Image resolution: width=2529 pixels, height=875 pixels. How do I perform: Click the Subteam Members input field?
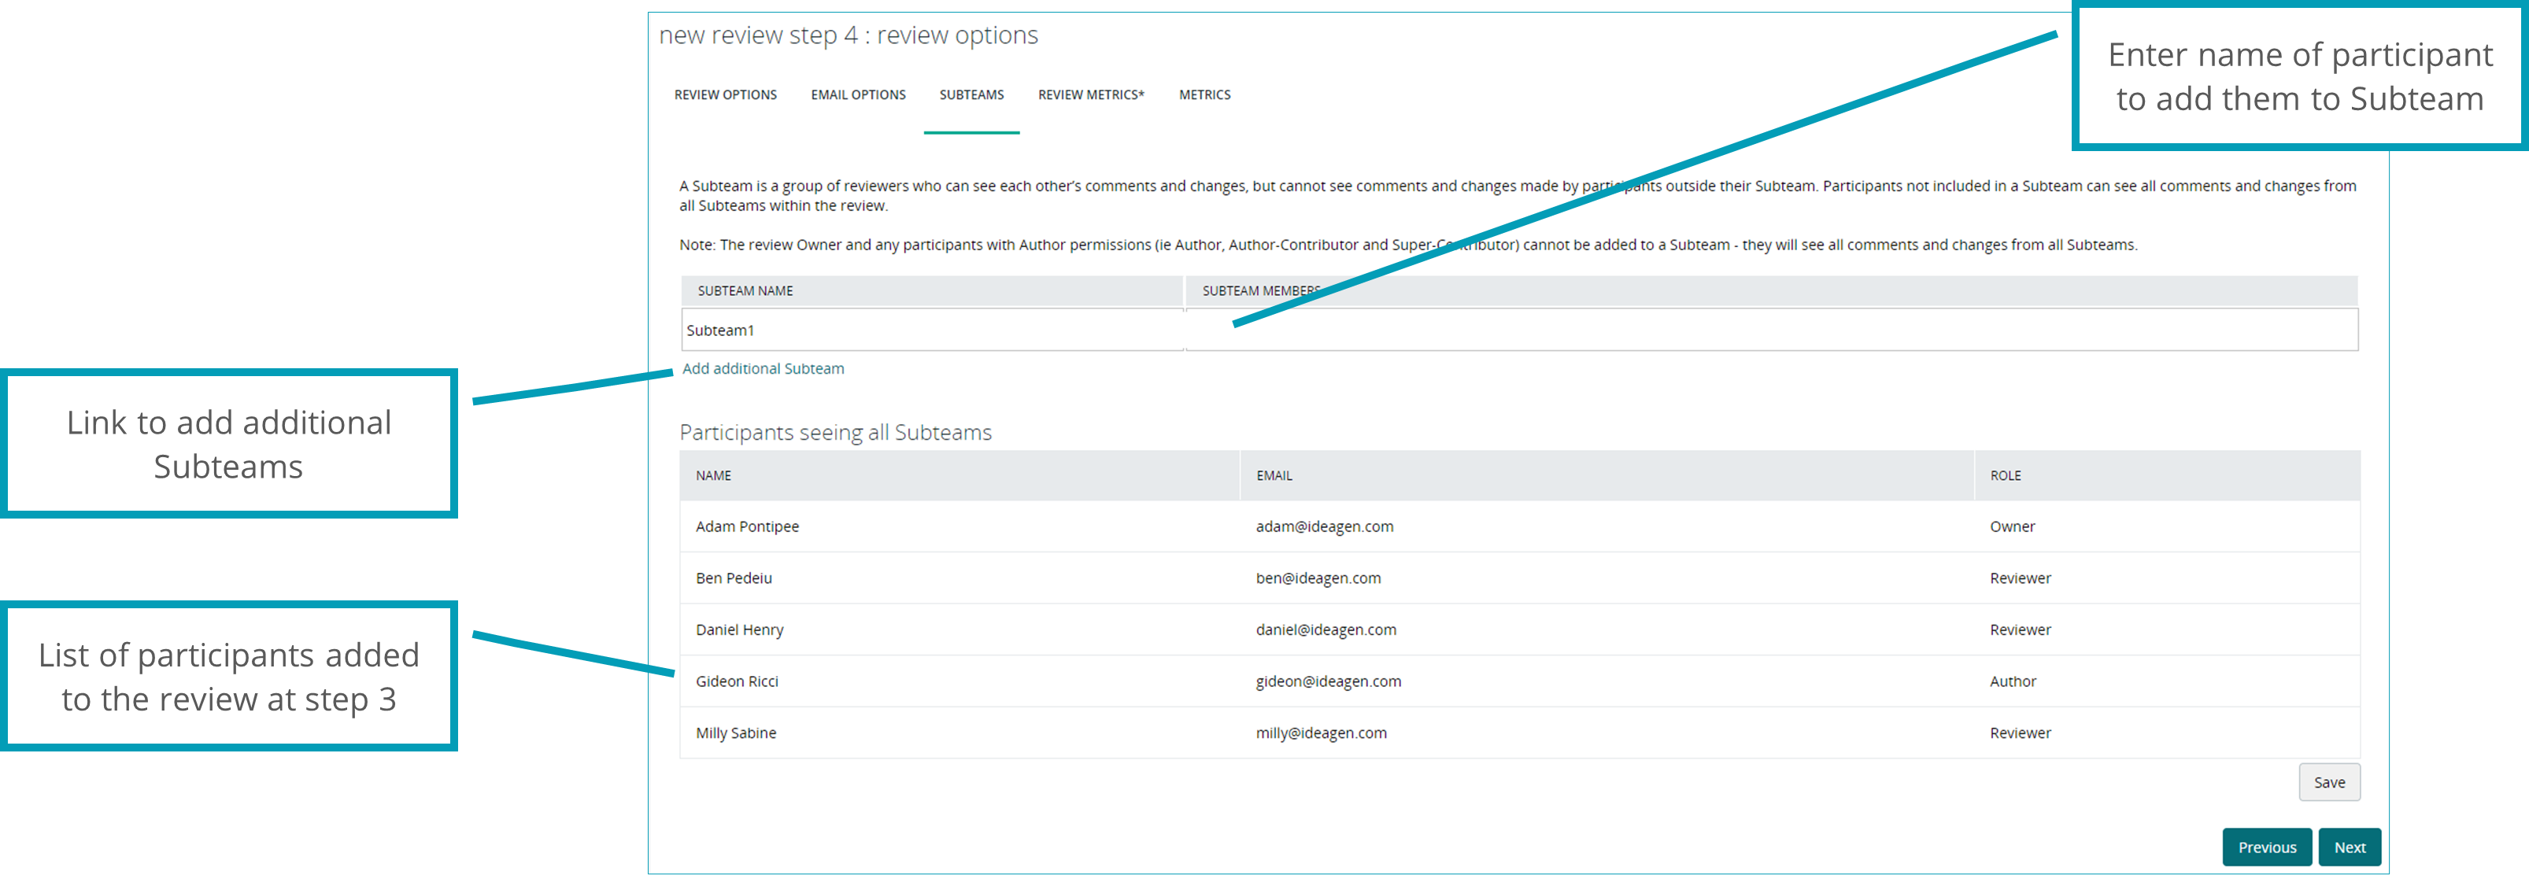pos(1771,330)
